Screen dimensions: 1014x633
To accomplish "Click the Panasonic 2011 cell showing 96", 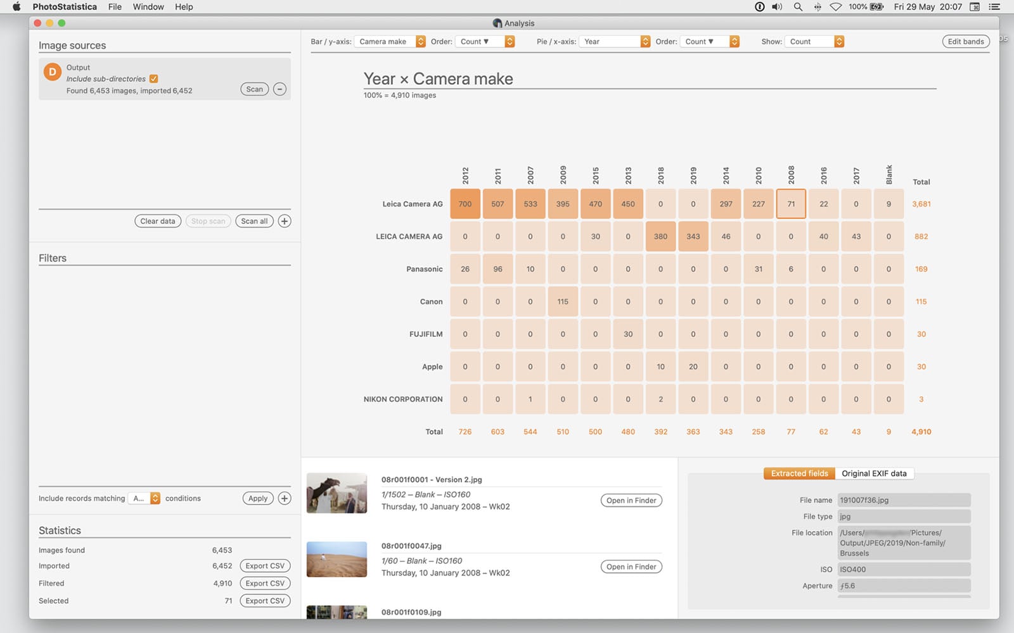I will click(497, 269).
